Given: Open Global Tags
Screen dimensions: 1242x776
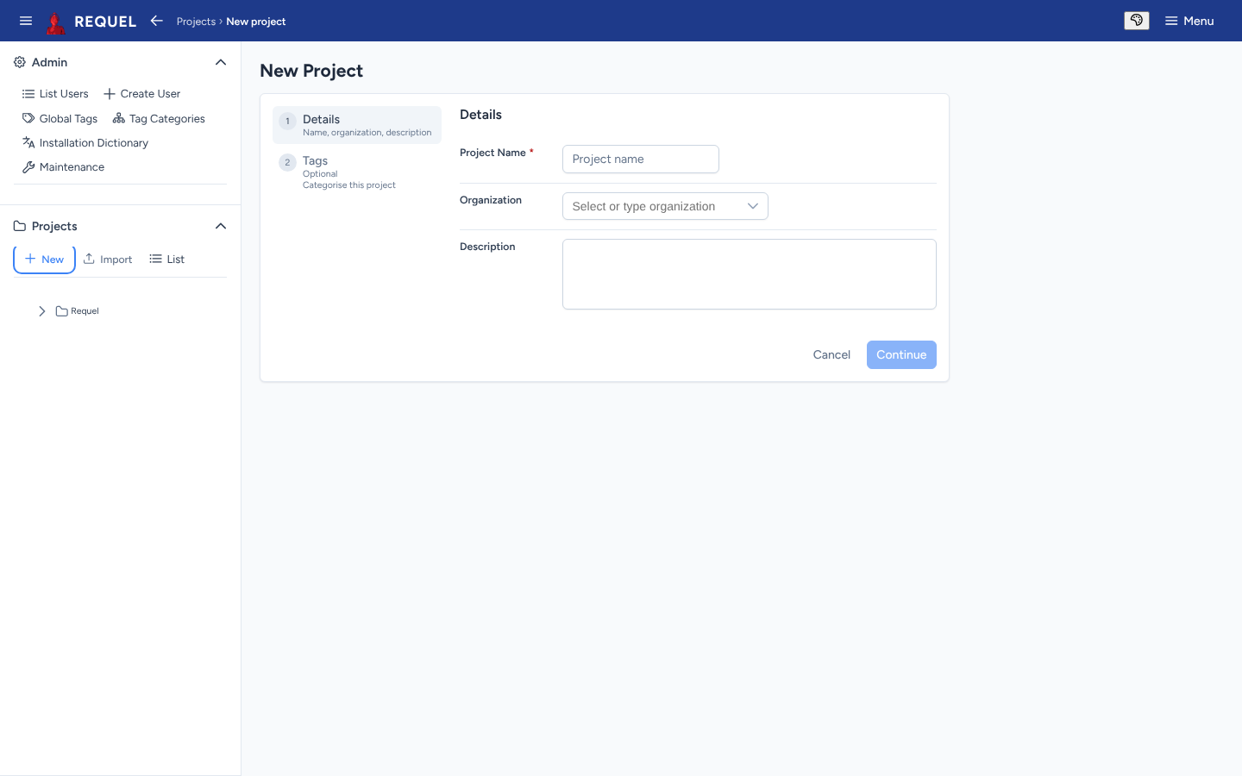Looking at the screenshot, I should tap(60, 119).
